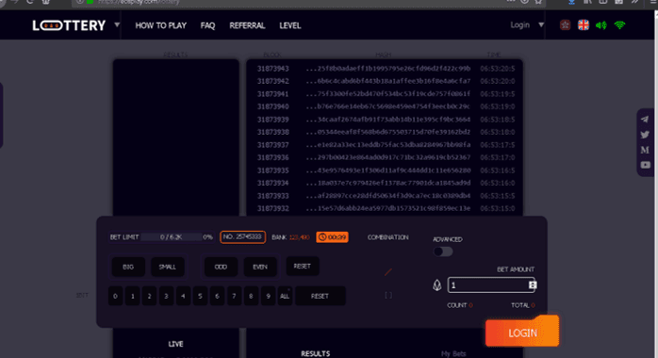
Task: Open the REFERRAL menu item
Action: pyautogui.click(x=247, y=25)
